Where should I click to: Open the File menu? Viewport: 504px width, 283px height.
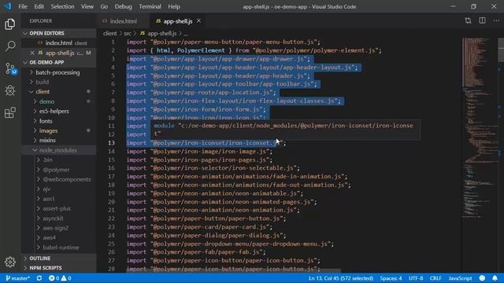coord(23,6)
